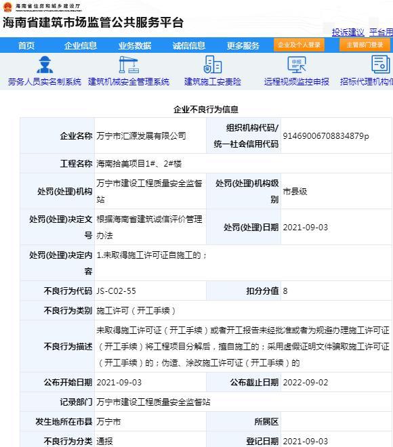The height and width of the screenshot is (447, 393).
Task: Select penalty date 2021-09-03 value
Action: tap(305, 228)
